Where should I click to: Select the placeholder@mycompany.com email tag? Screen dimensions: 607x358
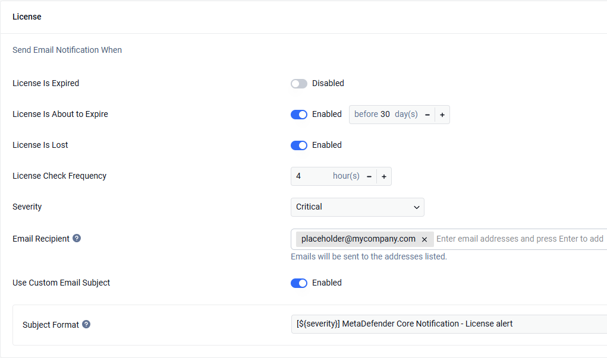coord(358,239)
